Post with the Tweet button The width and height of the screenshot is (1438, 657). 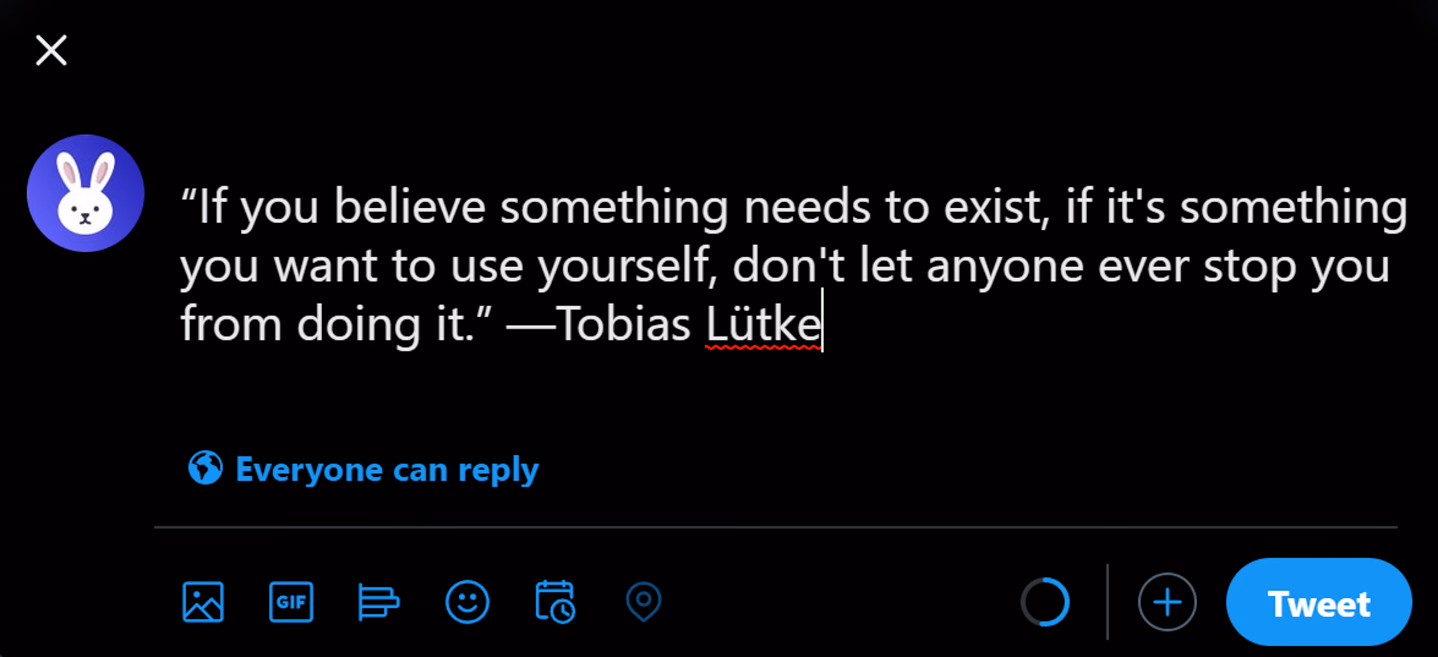[1319, 602]
